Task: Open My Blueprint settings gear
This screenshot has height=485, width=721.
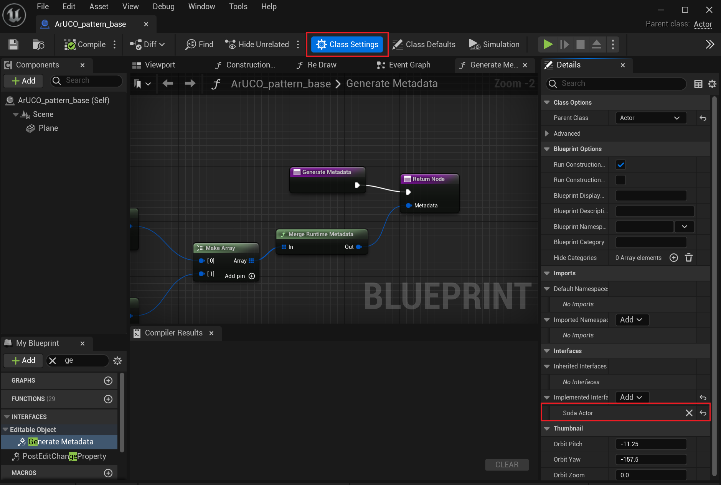Action: click(x=117, y=361)
